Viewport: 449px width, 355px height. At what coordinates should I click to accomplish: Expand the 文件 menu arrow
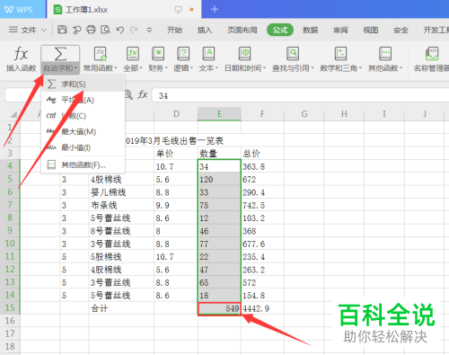pyautogui.click(x=44, y=30)
